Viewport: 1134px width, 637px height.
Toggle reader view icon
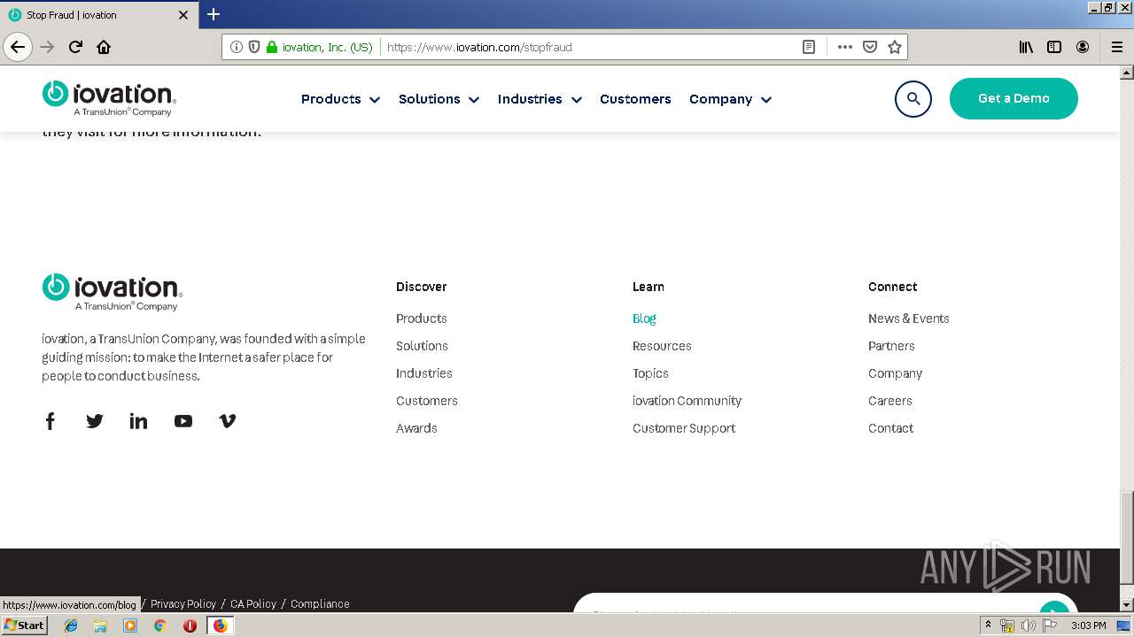click(x=809, y=47)
